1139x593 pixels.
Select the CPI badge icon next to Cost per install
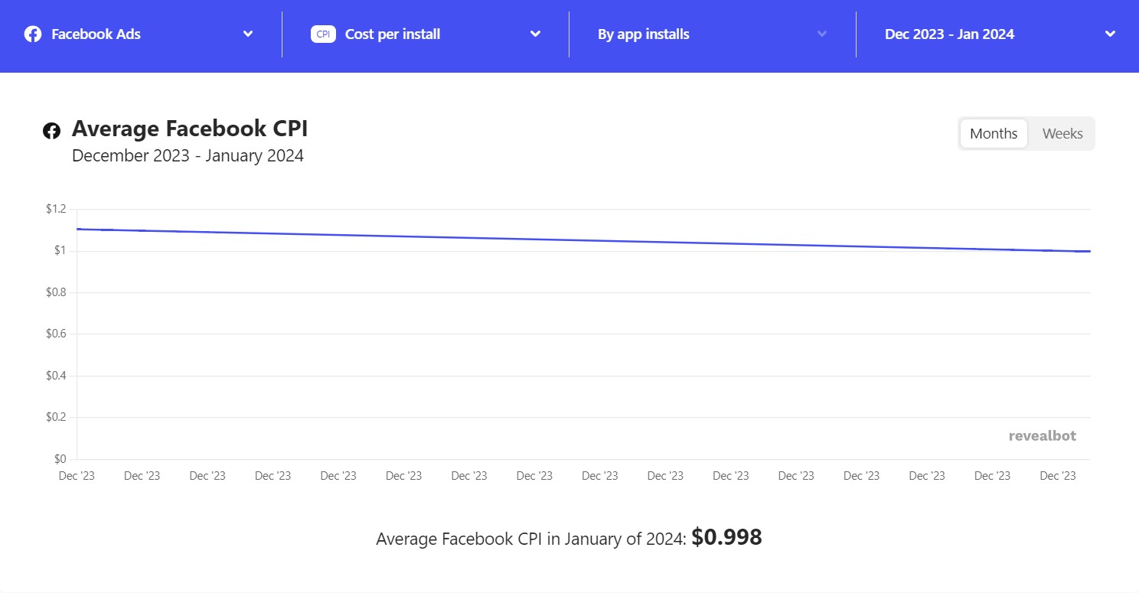[x=323, y=34]
